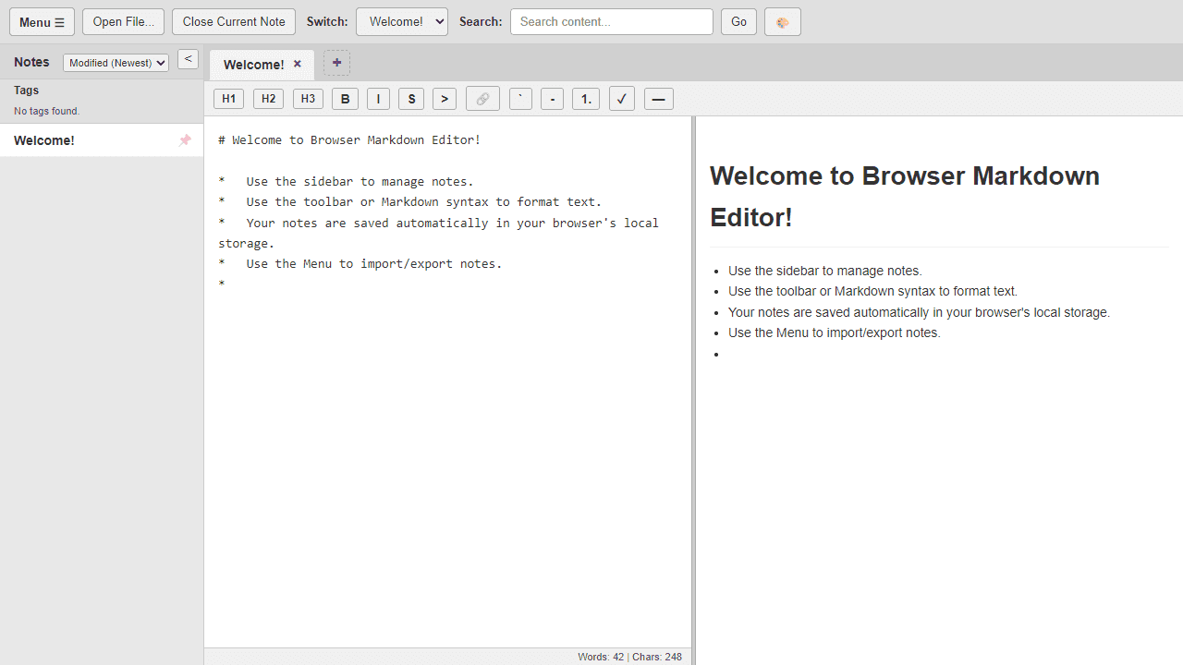Open the Switch note dropdown

pyautogui.click(x=402, y=22)
